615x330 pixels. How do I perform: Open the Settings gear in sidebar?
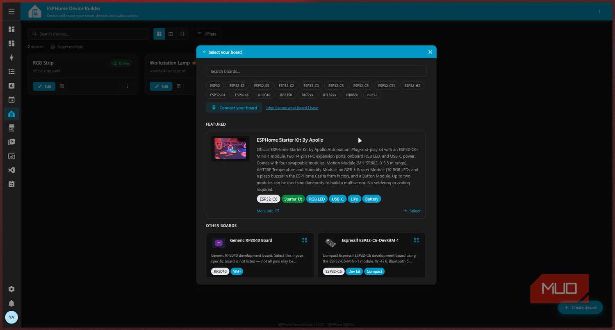11,289
